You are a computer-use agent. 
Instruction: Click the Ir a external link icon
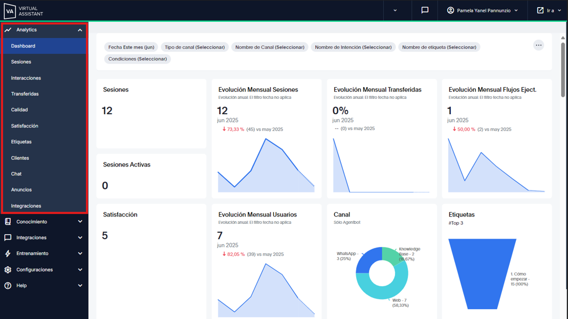pos(540,10)
